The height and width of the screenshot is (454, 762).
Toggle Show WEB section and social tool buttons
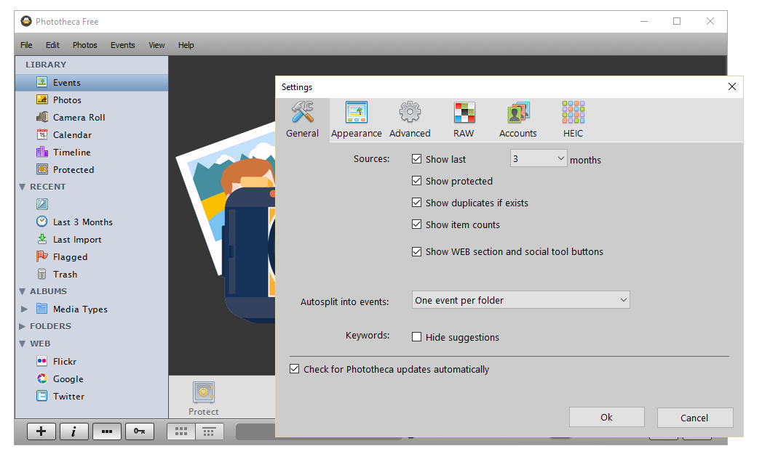[x=416, y=252]
